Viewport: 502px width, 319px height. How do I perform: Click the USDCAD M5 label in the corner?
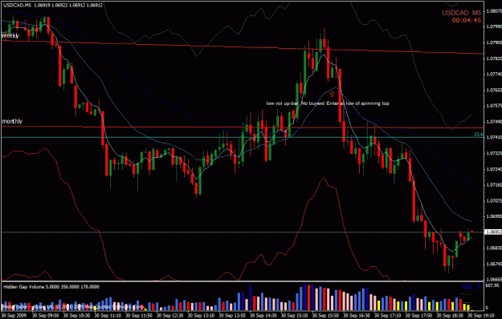click(x=461, y=13)
